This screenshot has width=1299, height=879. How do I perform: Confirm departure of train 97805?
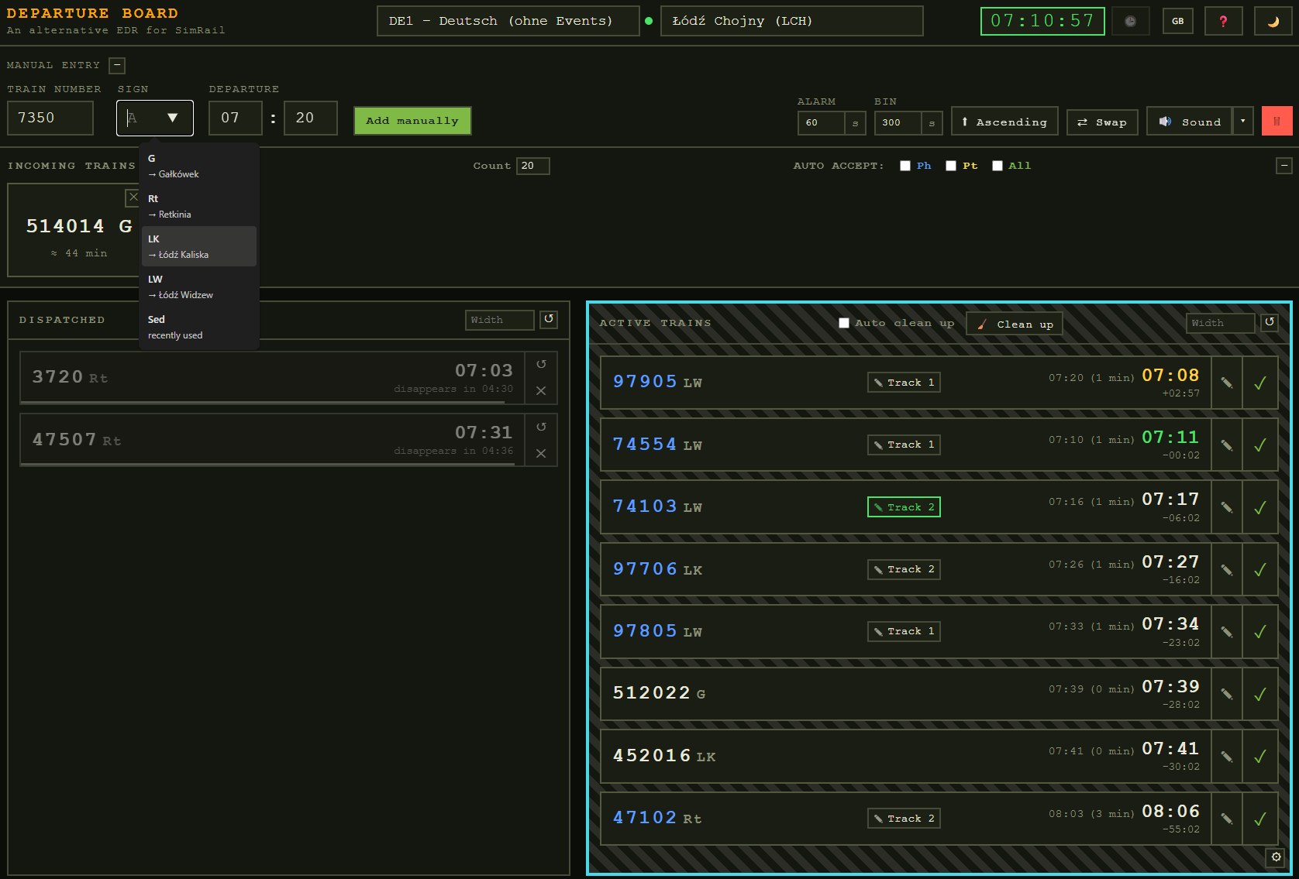(x=1260, y=632)
